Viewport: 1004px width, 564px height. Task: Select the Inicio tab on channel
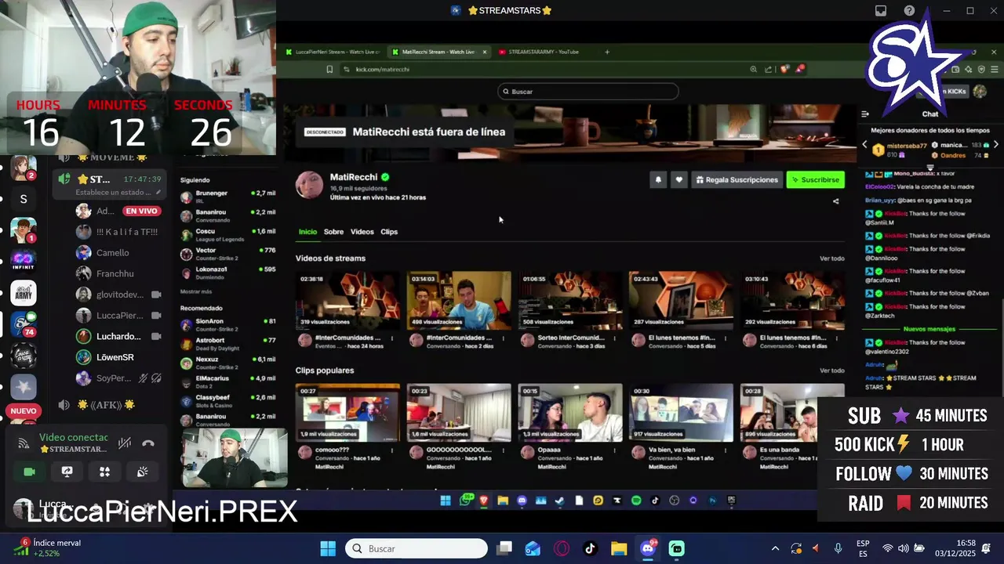(x=307, y=232)
